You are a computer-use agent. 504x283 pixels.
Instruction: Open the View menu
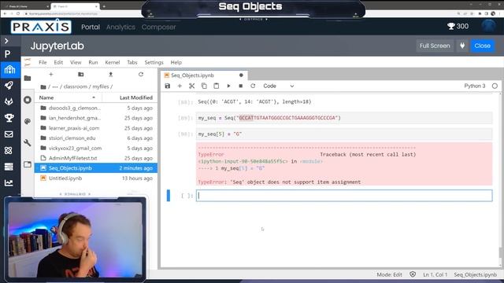point(76,62)
